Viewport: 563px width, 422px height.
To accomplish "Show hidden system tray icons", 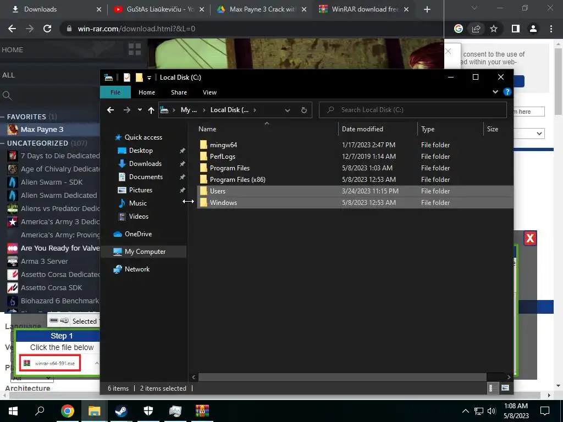I will click(x=465, y=411).
